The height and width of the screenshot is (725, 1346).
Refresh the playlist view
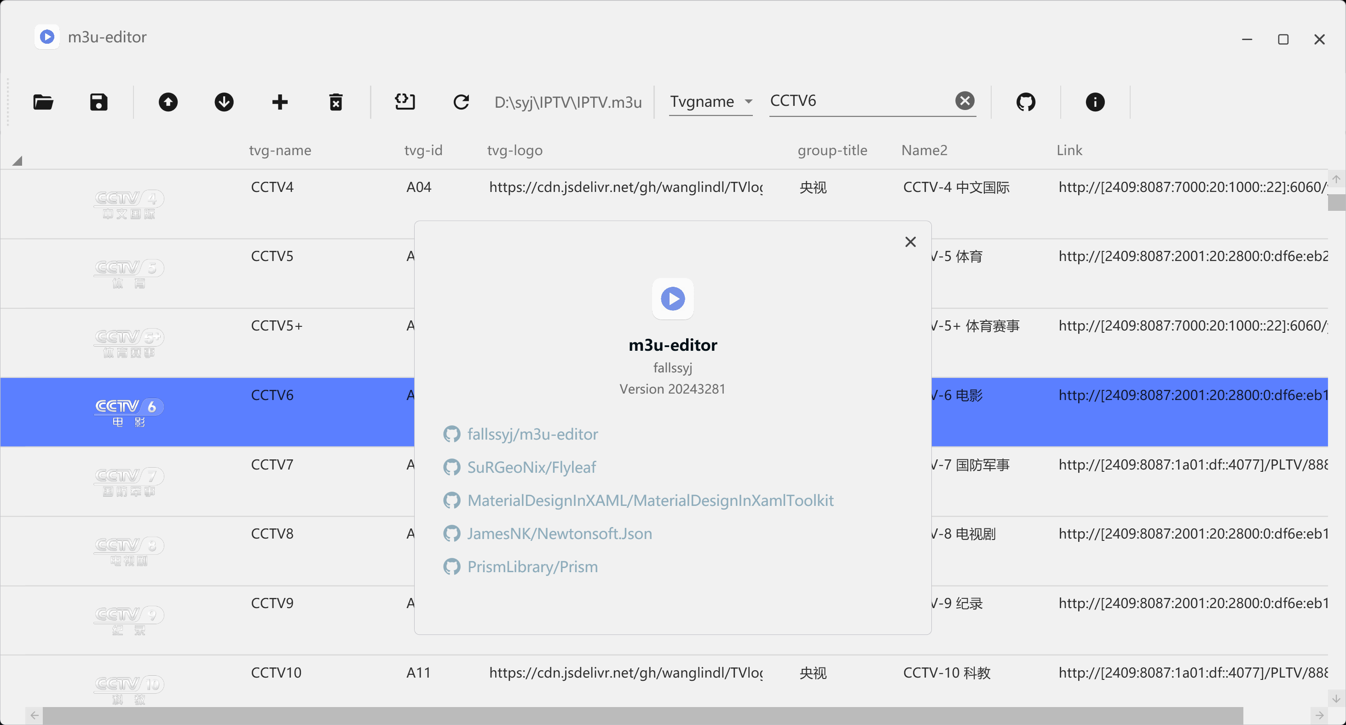[462, 102]
